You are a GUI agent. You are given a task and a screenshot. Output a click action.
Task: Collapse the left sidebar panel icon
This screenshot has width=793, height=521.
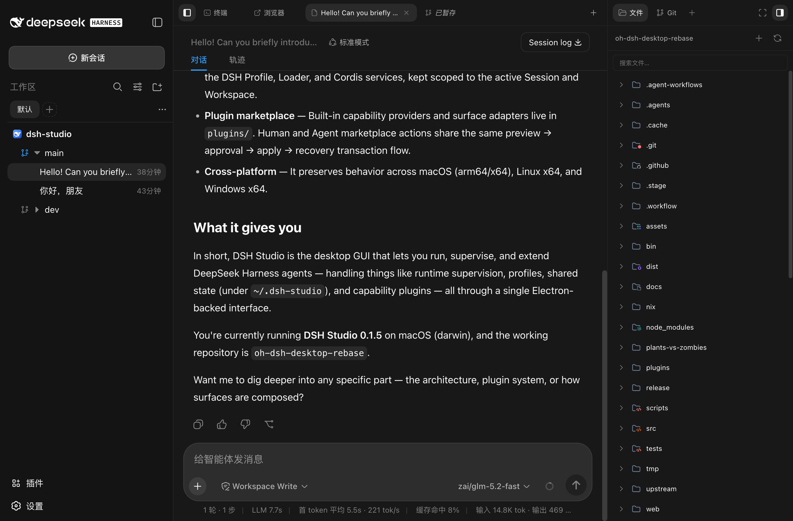click(157, 23)
